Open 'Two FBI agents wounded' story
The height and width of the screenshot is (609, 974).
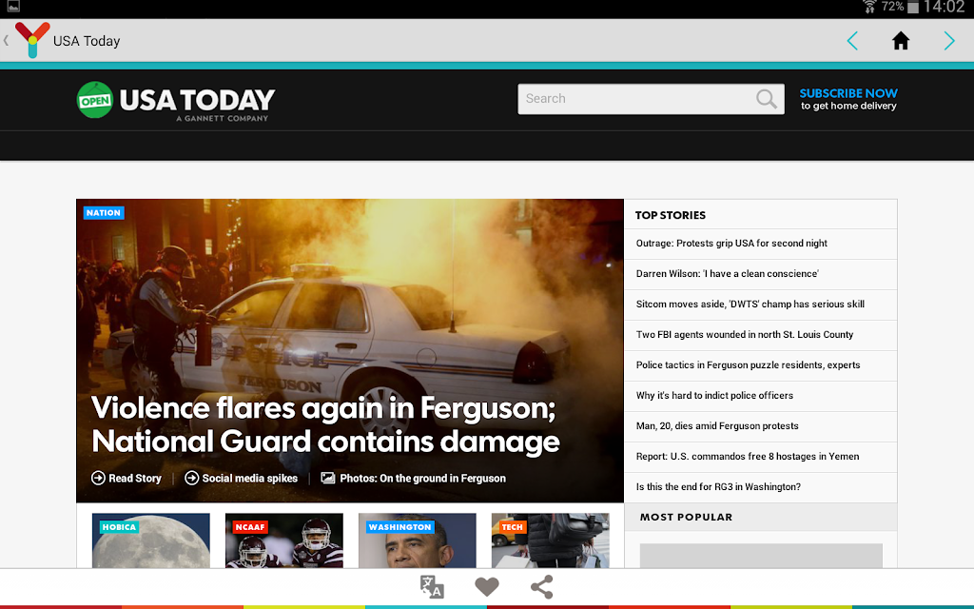tap(744, 334)
